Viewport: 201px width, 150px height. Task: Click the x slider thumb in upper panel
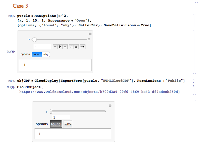[x=34, y=40]
